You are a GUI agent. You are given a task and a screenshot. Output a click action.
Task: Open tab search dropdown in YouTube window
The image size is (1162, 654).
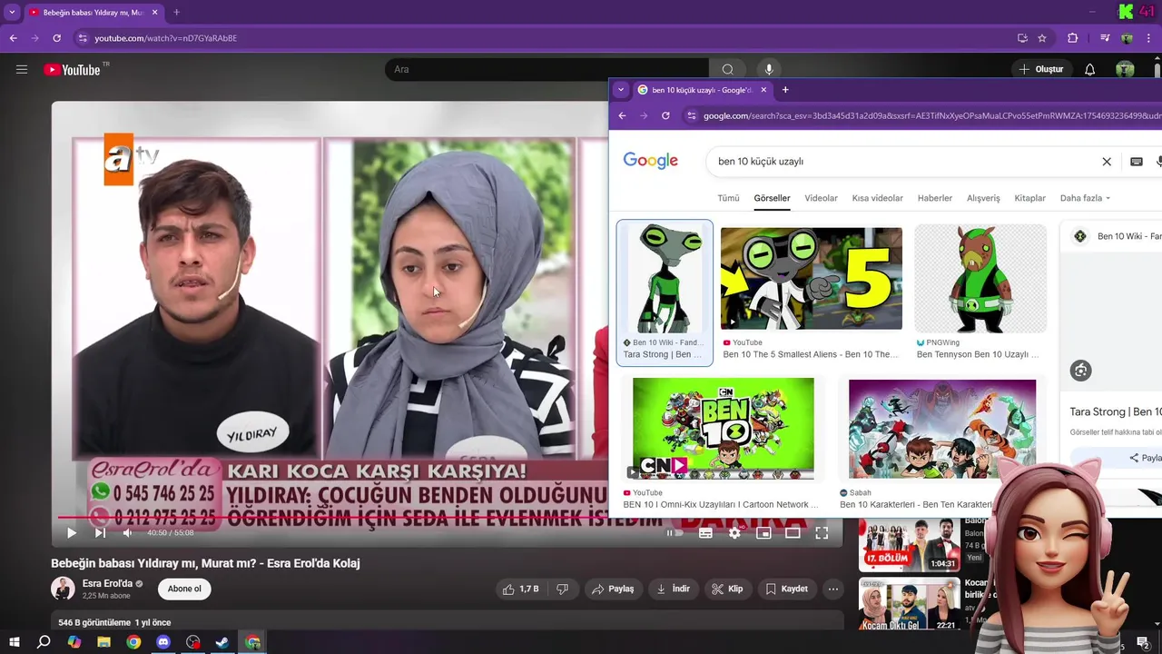[x=12, y=13]
